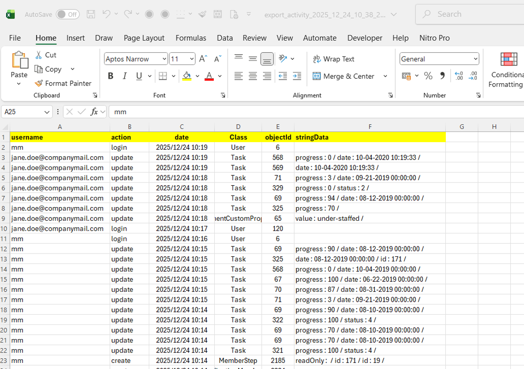Switch to the Page Layout tab
The image size is (524, 369).
coord(144,38)
